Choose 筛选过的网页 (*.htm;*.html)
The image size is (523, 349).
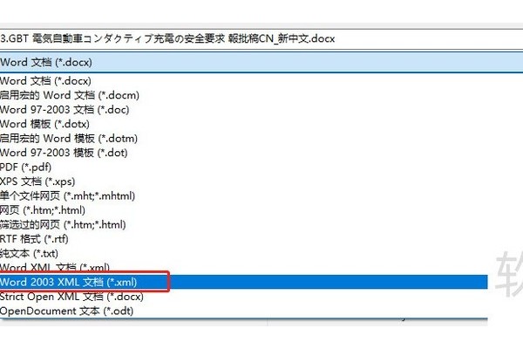244,224
